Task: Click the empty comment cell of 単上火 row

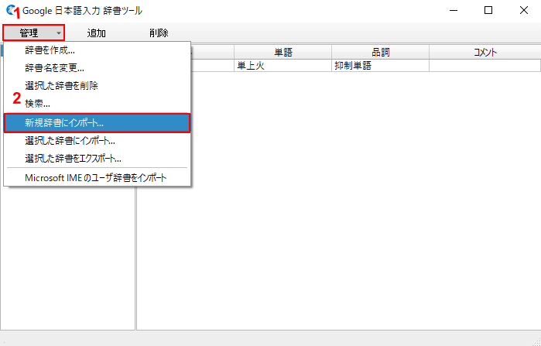Action: 485,66
